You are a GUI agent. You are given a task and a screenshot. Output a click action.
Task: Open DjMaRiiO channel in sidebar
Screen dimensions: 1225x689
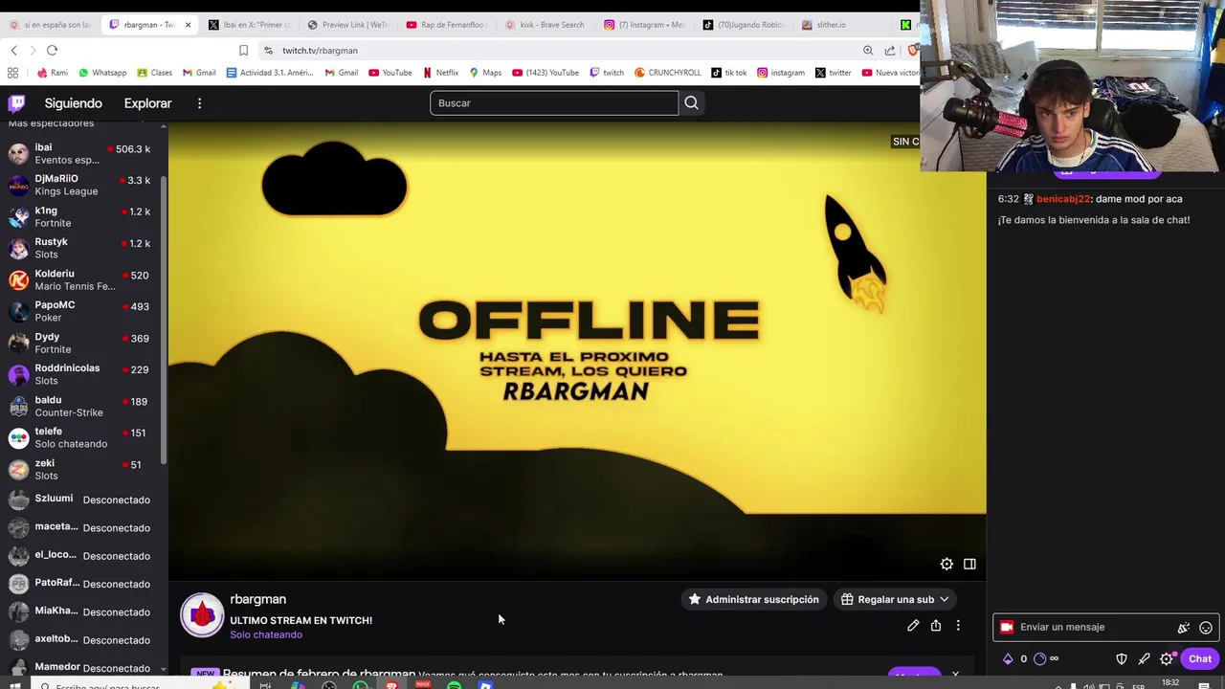tap(81, 185)
